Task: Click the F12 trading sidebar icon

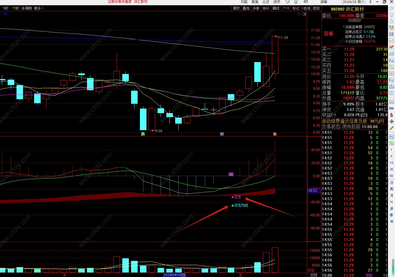Action: point(392,80)
